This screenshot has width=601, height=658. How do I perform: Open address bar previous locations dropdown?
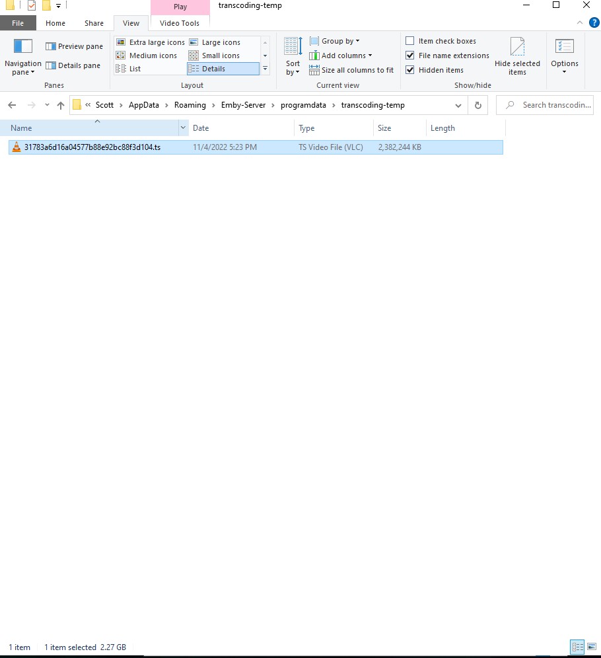point(458,105)
